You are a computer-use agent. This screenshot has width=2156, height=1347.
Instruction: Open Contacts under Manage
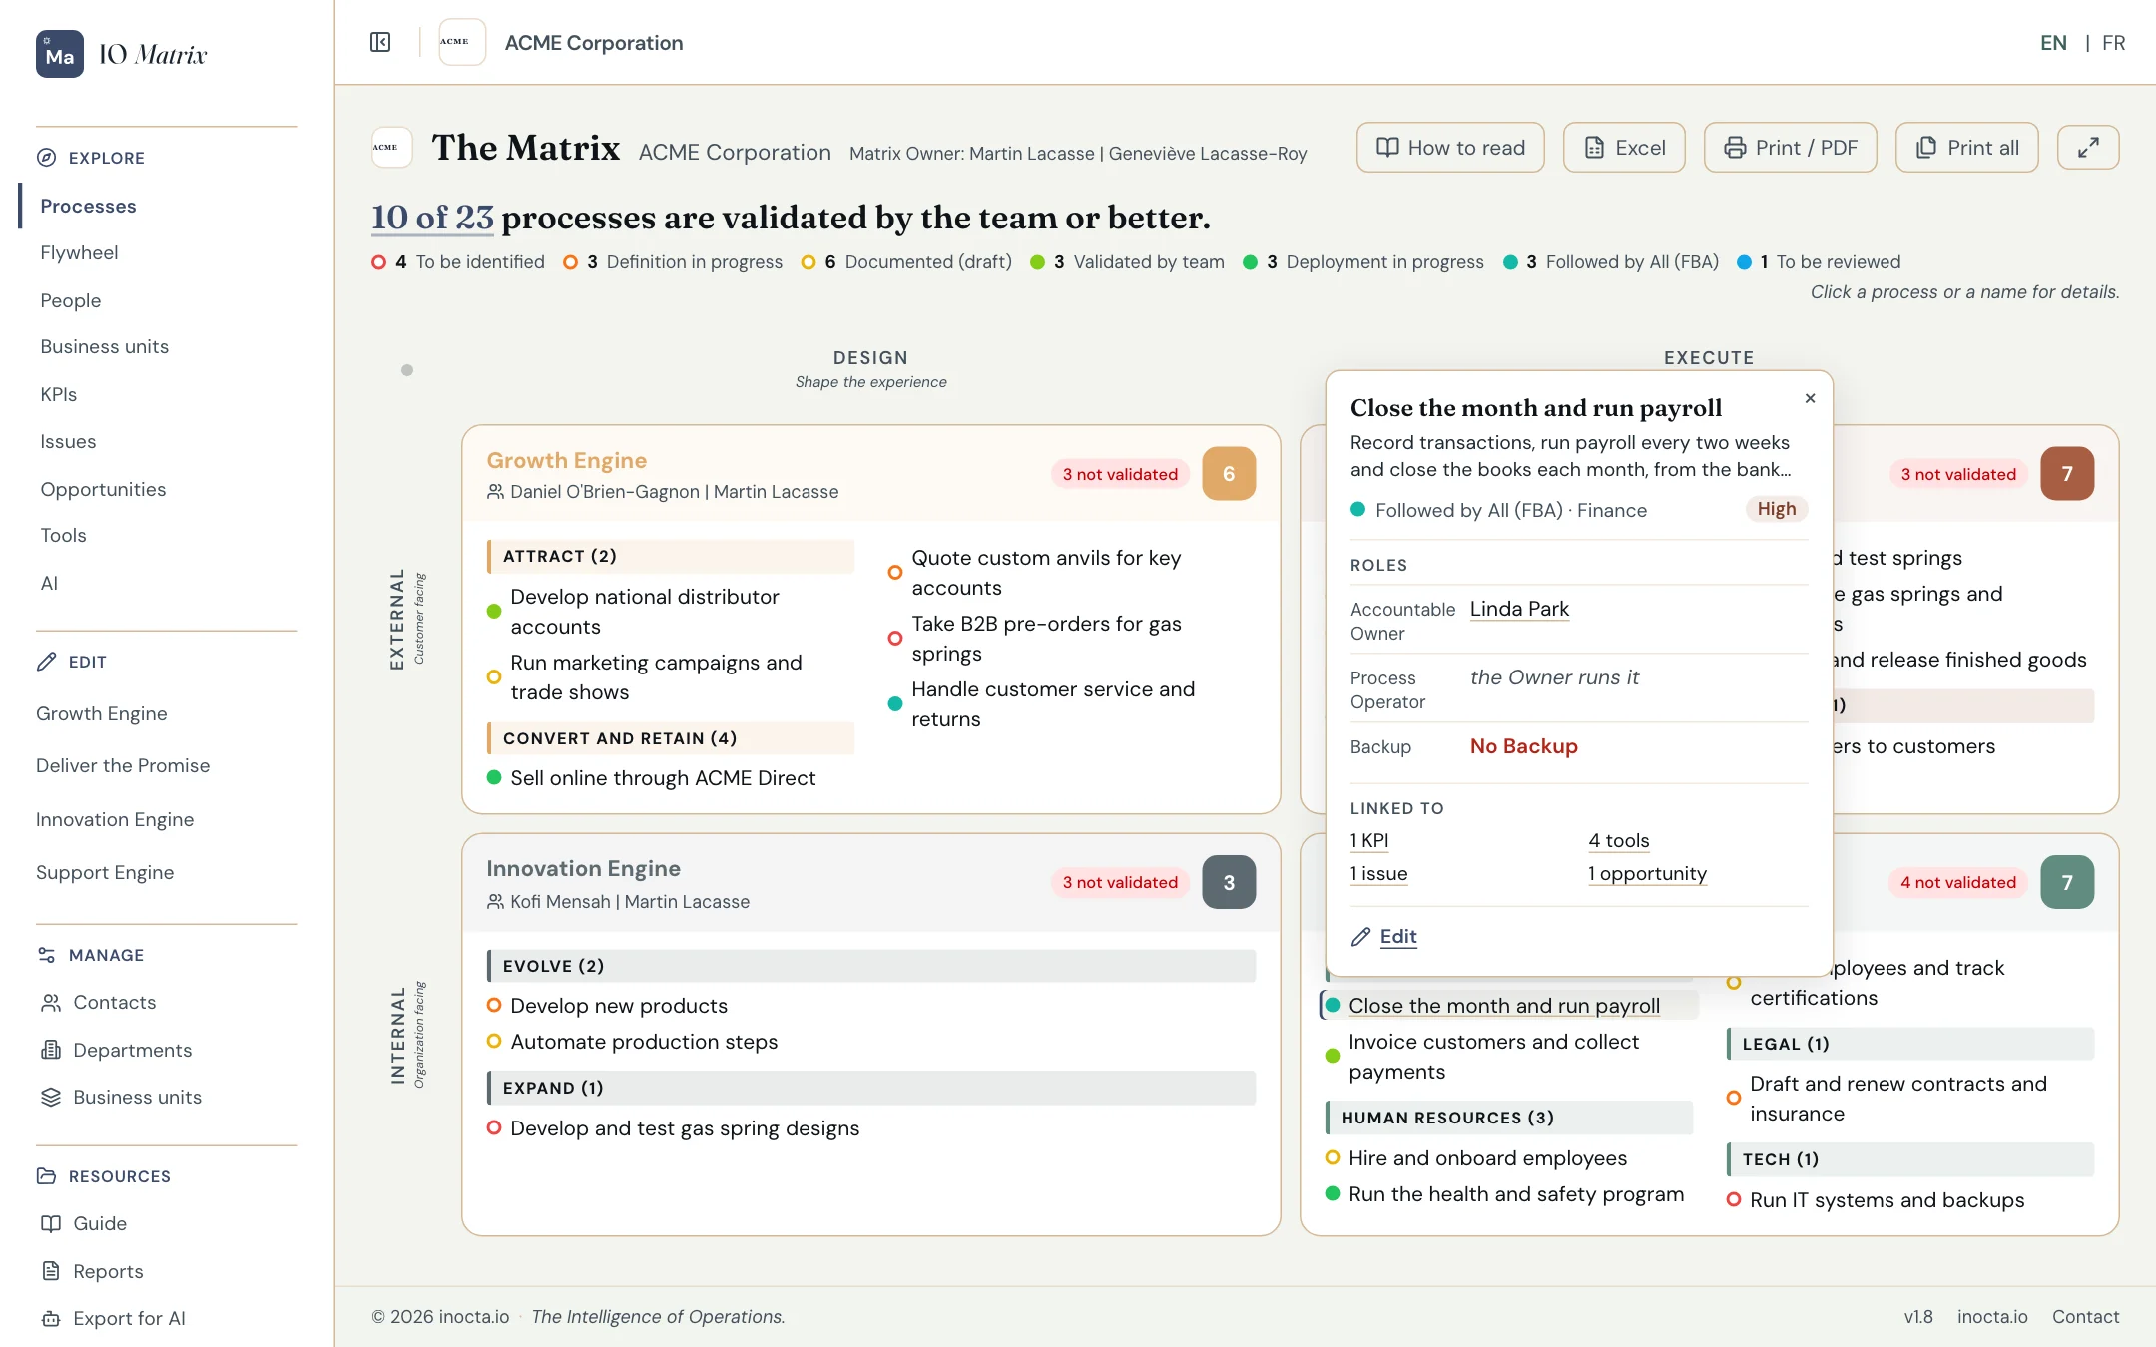pyautogui.click(x=114, y=1003)
